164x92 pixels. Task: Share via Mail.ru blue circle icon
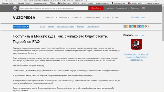coord(138,26)
